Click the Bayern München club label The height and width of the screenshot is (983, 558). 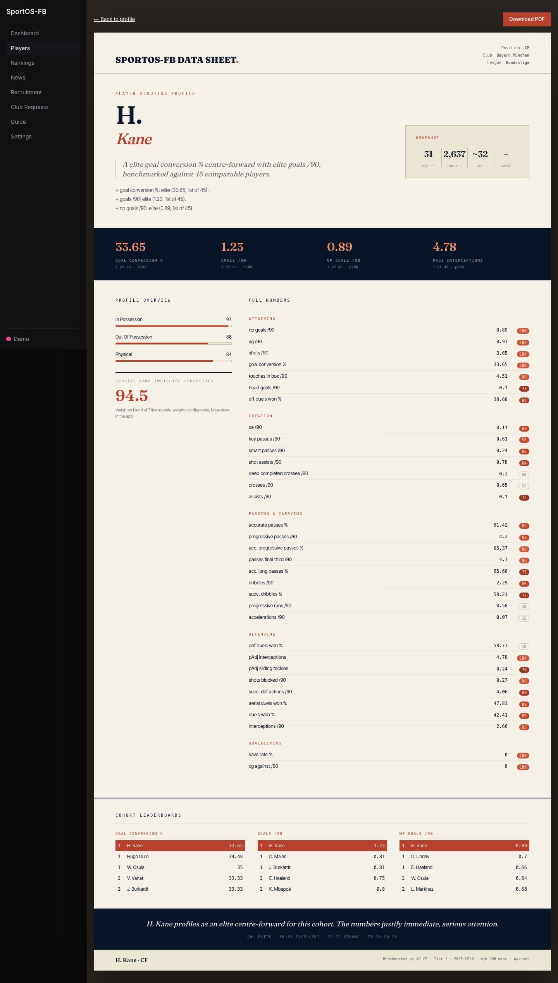pos(513,55)
